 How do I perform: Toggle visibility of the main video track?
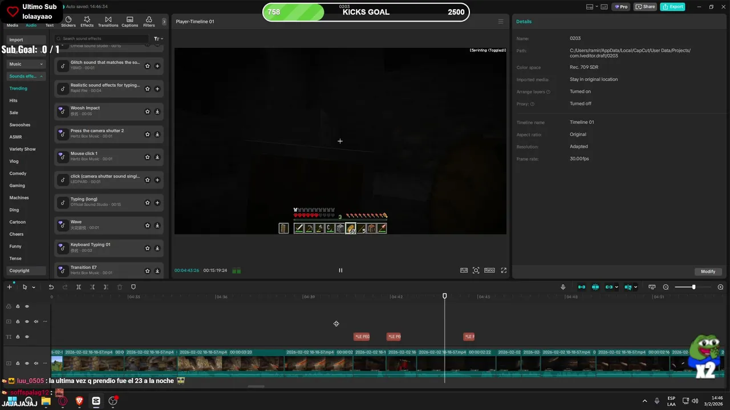tap(27, 363)
